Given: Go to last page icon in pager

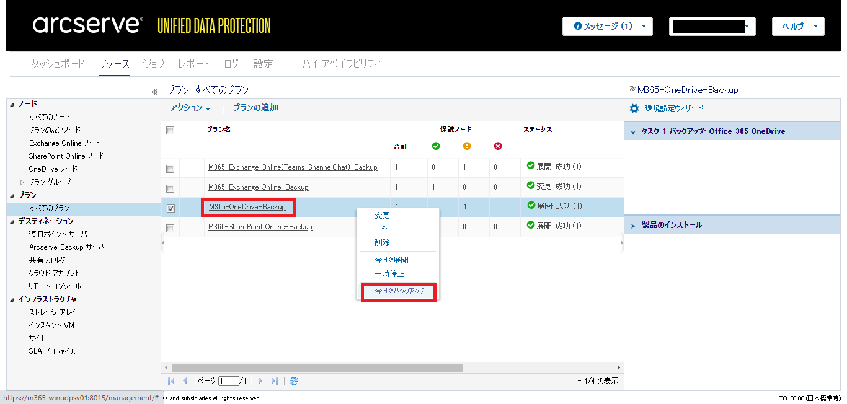Looking at the screenshot, I should pyautogui.click(x=275, y=381).
